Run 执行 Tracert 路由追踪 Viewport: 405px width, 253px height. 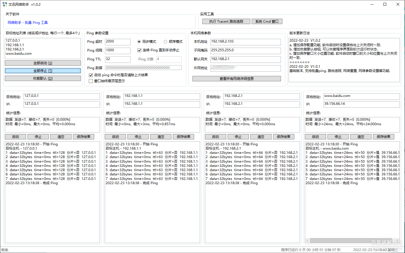pyautogui.click(x=226, y=21)
